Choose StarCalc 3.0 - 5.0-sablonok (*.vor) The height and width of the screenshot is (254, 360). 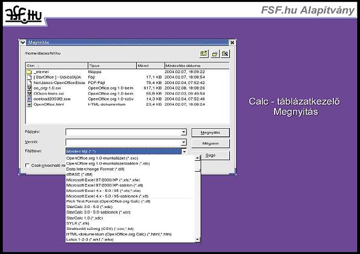[98, 212]
